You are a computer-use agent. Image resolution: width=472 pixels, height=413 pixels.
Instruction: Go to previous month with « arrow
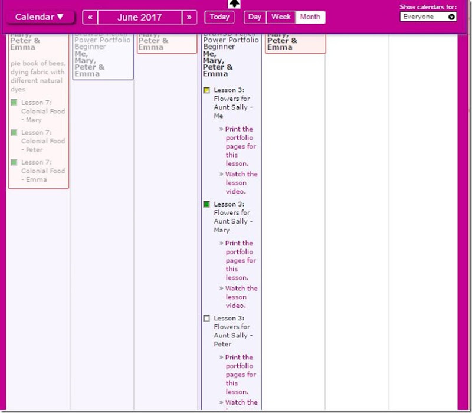coord(90,17)
